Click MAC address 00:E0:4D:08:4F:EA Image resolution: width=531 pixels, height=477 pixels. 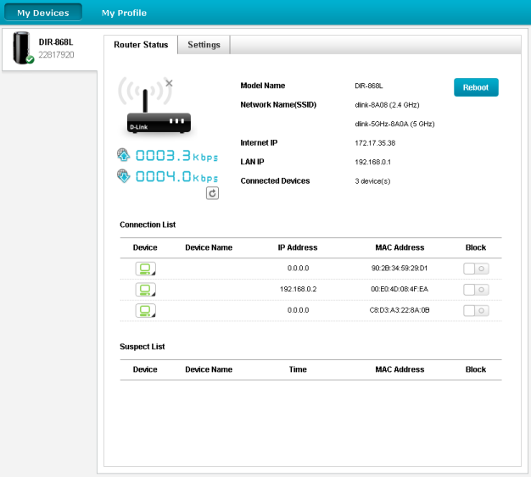pos(400,289)
